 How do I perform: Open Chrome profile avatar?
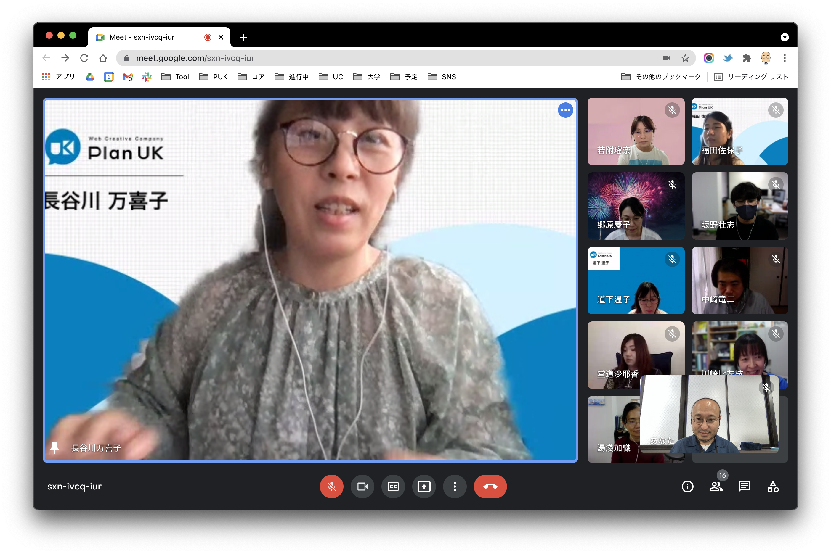point(766,58)
